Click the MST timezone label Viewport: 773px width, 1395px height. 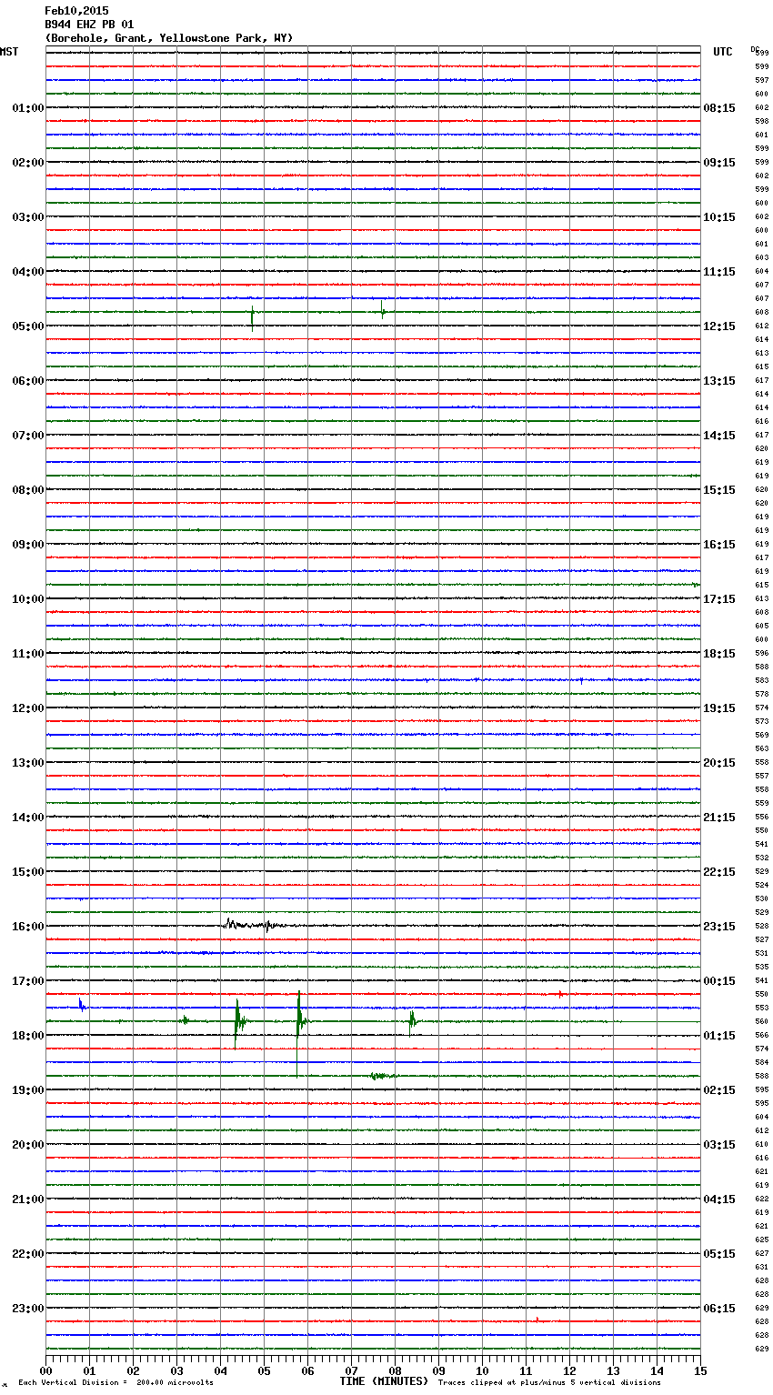click(x=9, y=52)
